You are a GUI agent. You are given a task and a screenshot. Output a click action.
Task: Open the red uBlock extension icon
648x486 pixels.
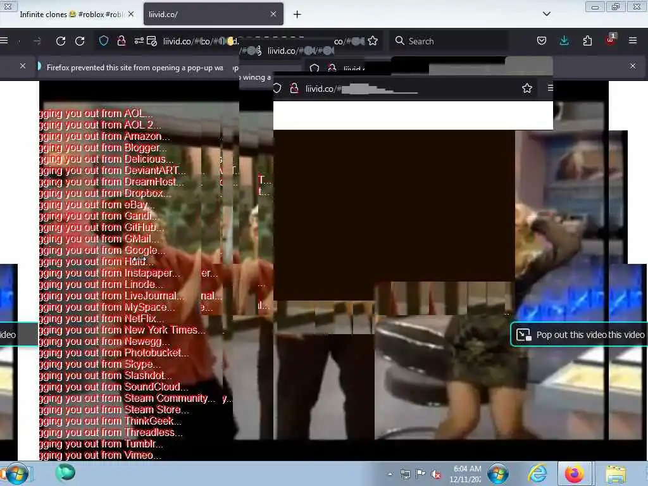tap(611, 40)
